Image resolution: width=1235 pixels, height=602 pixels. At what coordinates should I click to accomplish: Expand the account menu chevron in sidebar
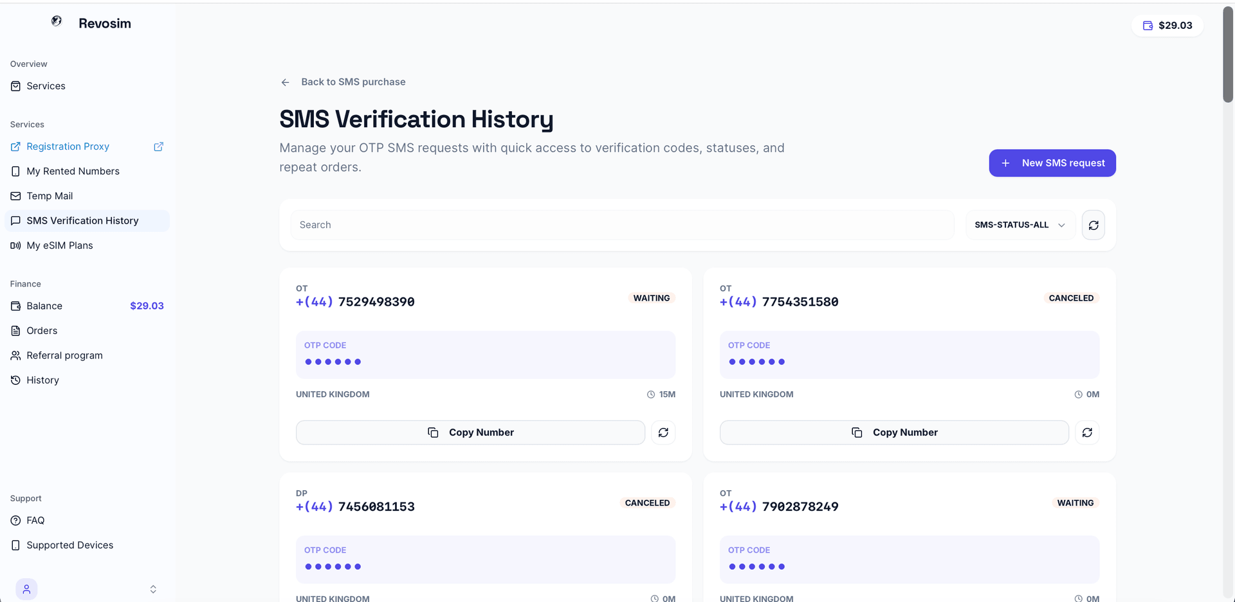[153, 589]
